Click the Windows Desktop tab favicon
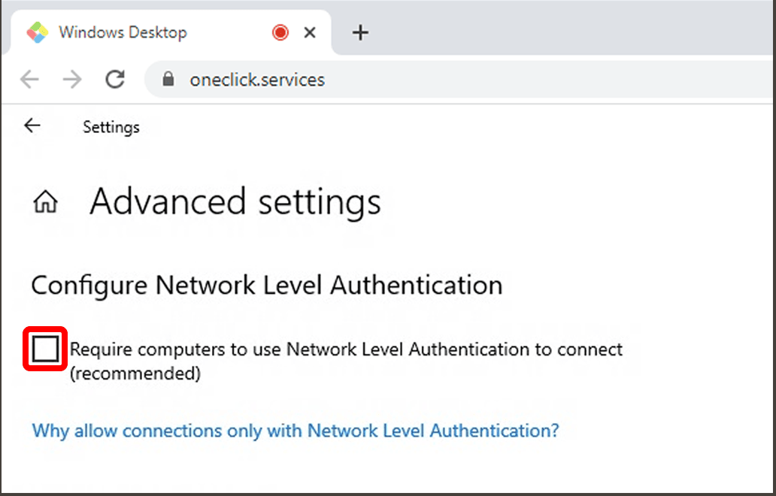This screenshot has height=496, width=776. pyautogui.click(x=38, y=32)
